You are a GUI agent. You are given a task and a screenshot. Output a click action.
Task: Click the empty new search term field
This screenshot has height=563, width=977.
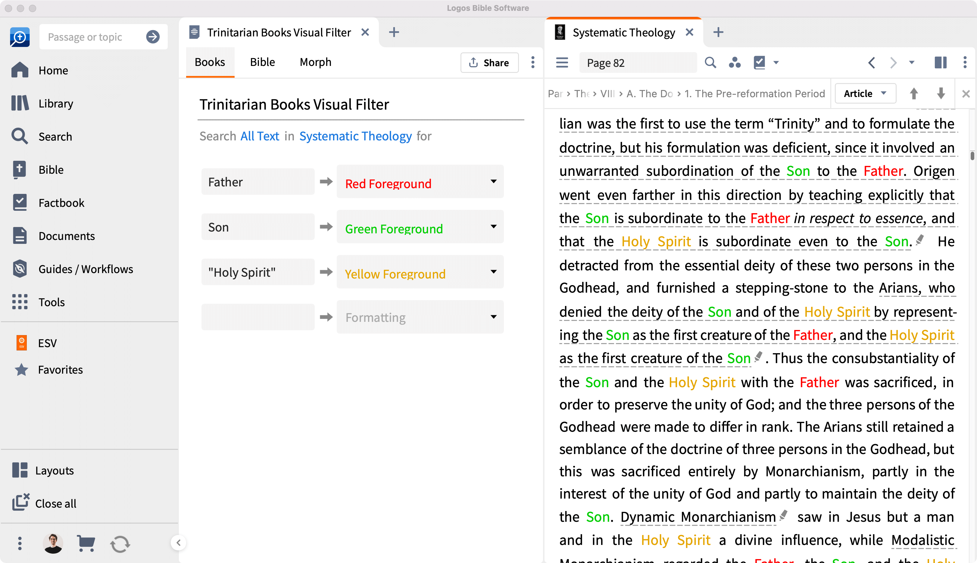258,317
